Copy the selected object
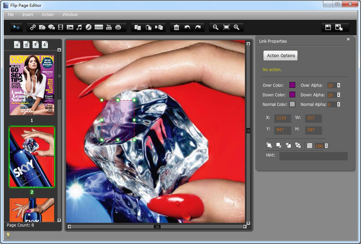361x244 pixels. (138, 27)
